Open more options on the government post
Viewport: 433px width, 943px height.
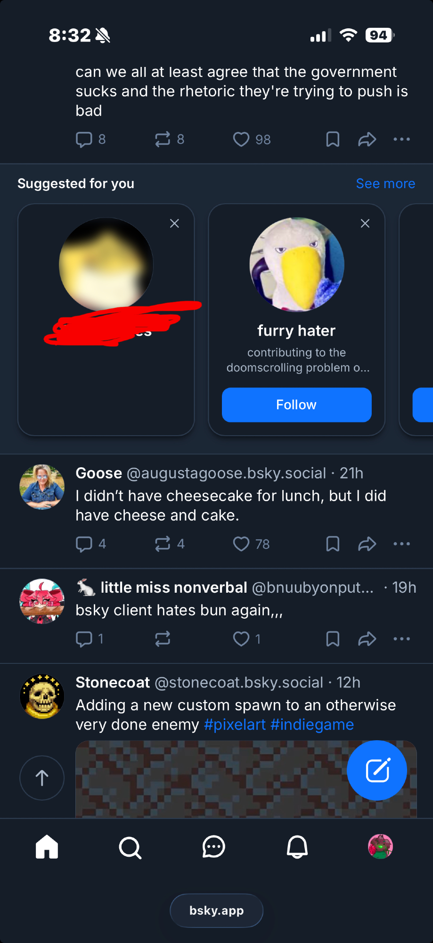pyautogui.click(x=401, y=140)
